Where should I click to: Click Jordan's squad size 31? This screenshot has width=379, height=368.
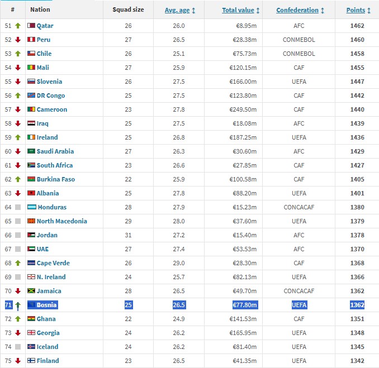click(x=129, y=235)
